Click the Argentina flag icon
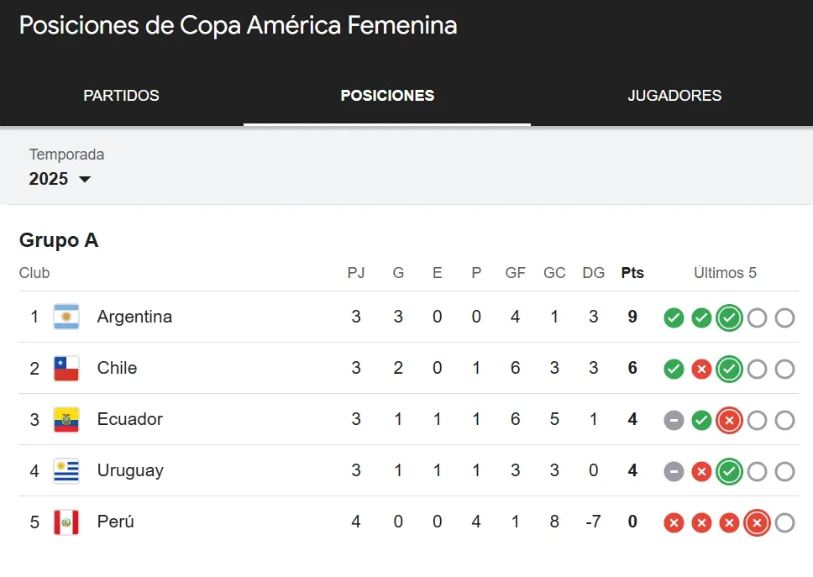The height and width of the screenshot is (577, 813). pos(65,317)
